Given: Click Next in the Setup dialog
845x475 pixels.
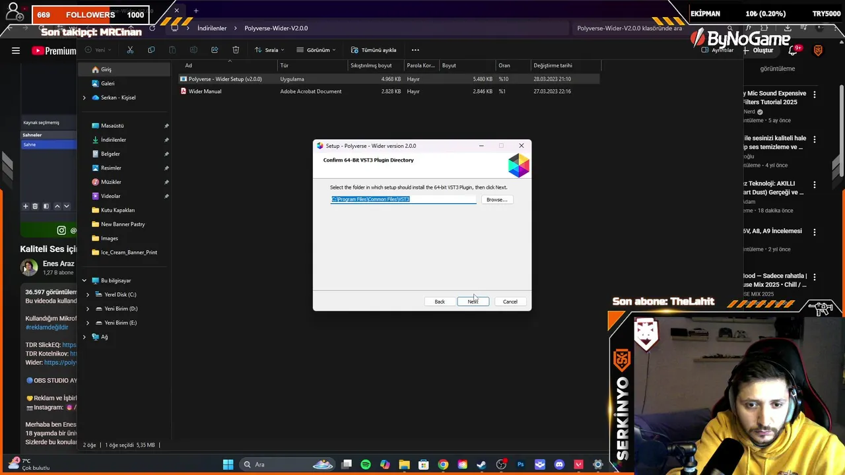Looking at the screenshot, I should tap(473, 301).
